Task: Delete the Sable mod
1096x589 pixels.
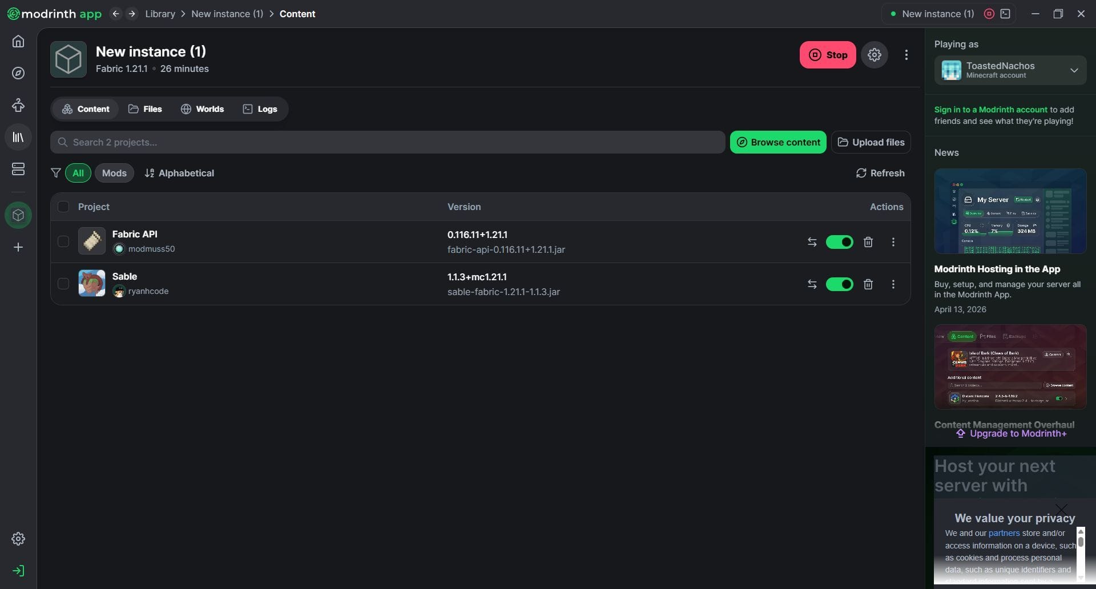Action: (x=868, y=284)
